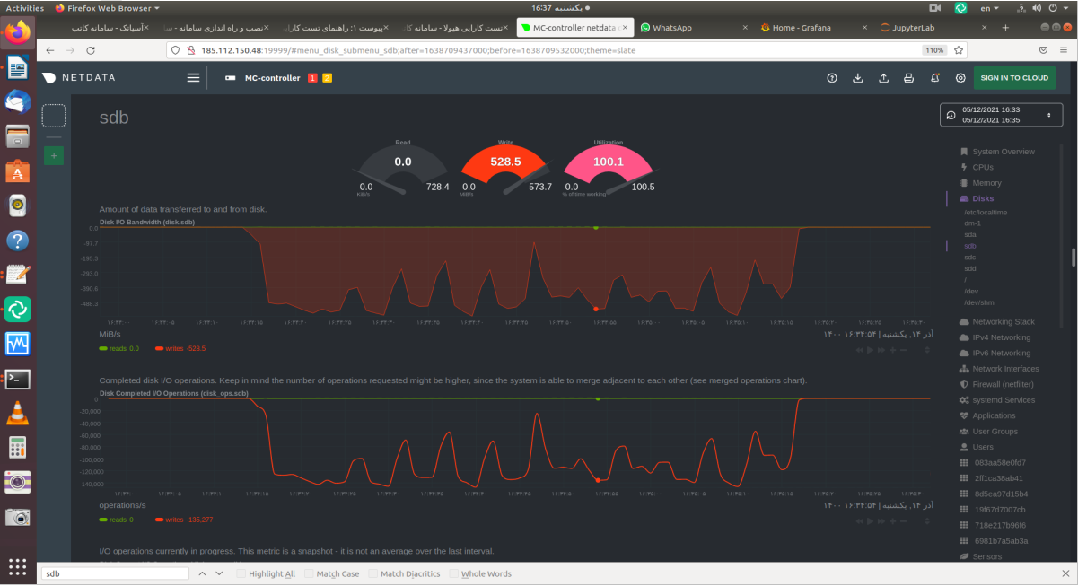This screenshot has width=1078, height=586.
Task: Toggle Match Diacritics checkbox
Action: tap(405, 573)
